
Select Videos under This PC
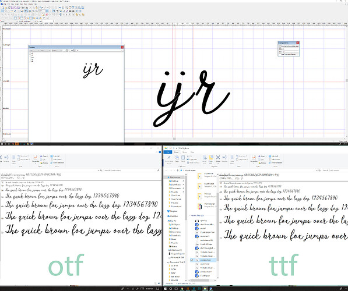click(x=173, y=246)
